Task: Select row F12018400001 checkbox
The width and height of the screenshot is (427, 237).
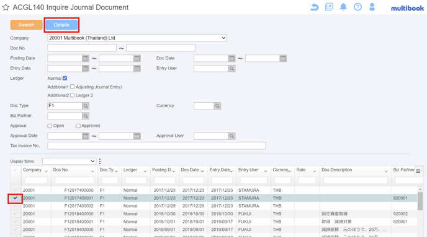Action: click(16, 222)
